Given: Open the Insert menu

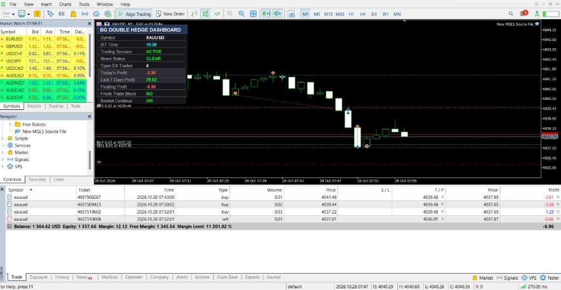Looking at the screenshot, I should [46, 4].
